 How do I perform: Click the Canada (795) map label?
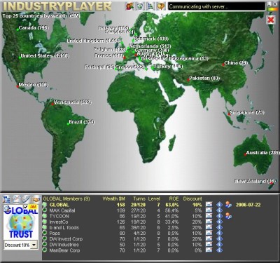click(34, 28)
